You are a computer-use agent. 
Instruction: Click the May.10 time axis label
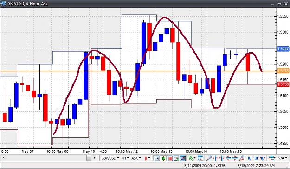(x=89, y=151)
